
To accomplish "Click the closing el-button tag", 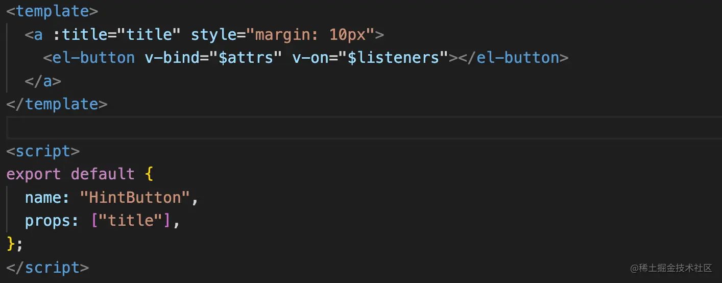I will (513, 58).
